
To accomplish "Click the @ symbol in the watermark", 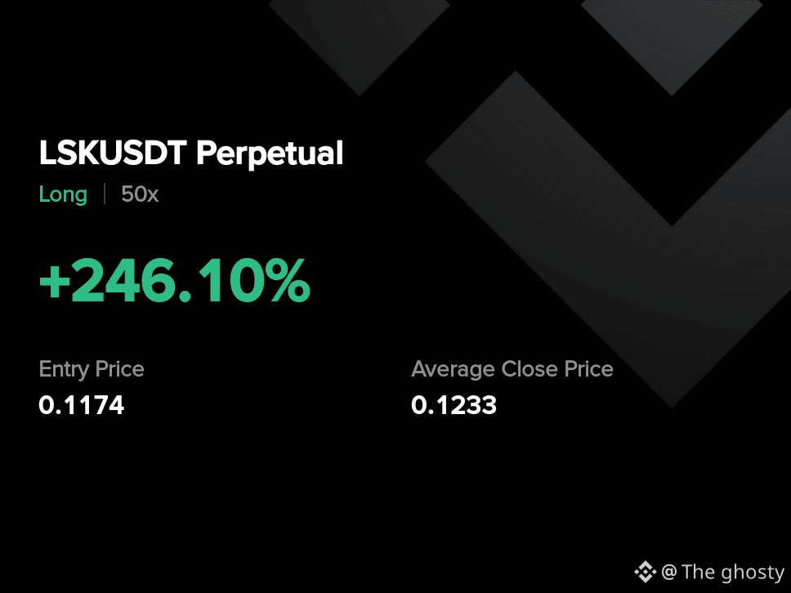I will point(669,573).
